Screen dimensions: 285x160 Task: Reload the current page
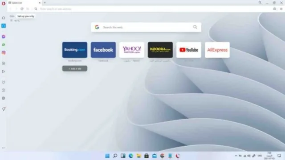pos(22,9)
